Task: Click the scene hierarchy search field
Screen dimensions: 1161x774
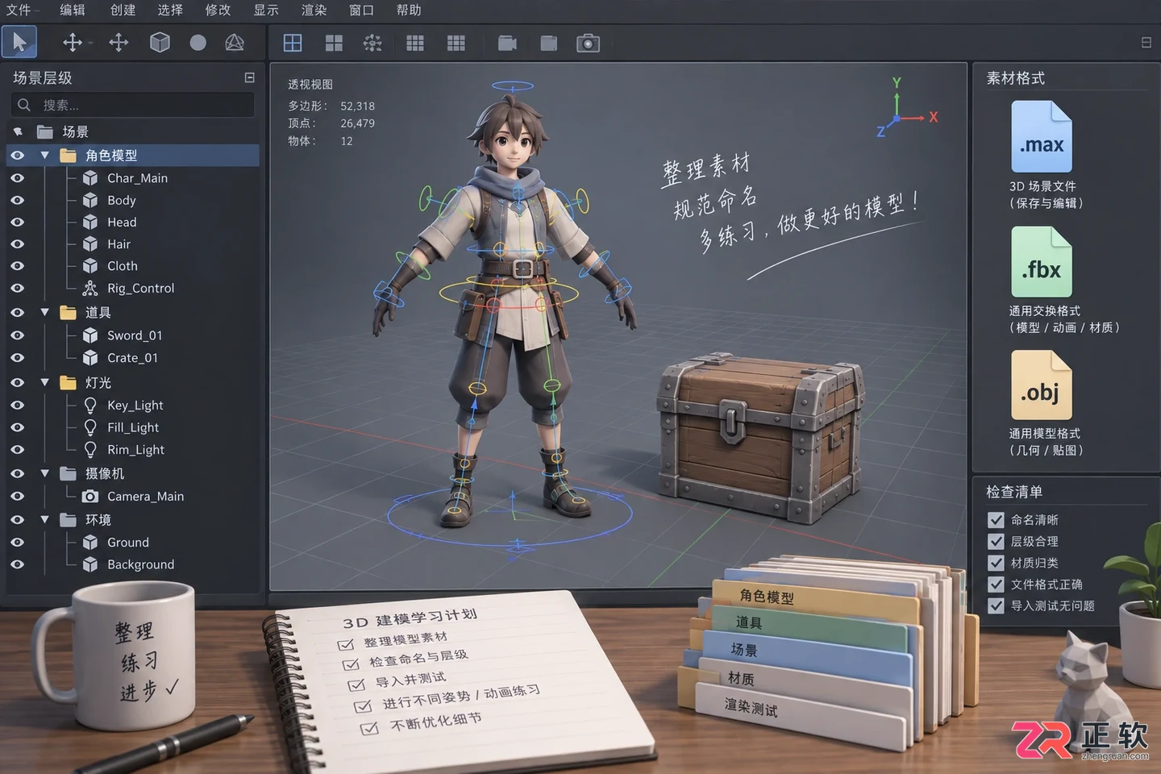Action: [x=133, y=105]
